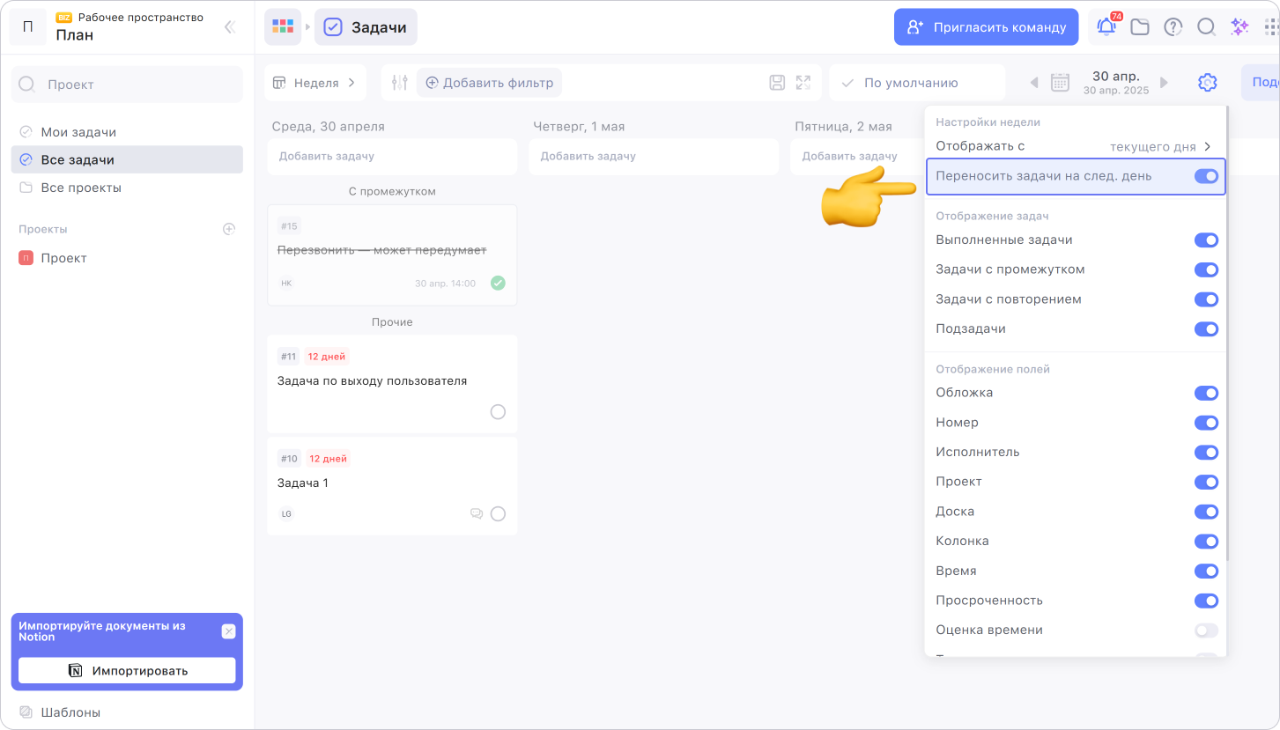Click the 'Пригласить команду' button
Viewport: 1280px width, 730px height.
click(986, 27)
